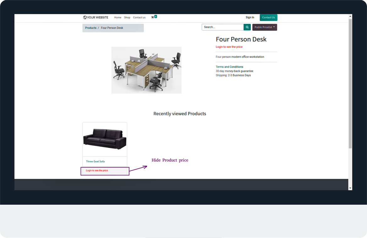The image size is (367, 238).
Task: Click the search magnifier button
Action: point(247,27)
